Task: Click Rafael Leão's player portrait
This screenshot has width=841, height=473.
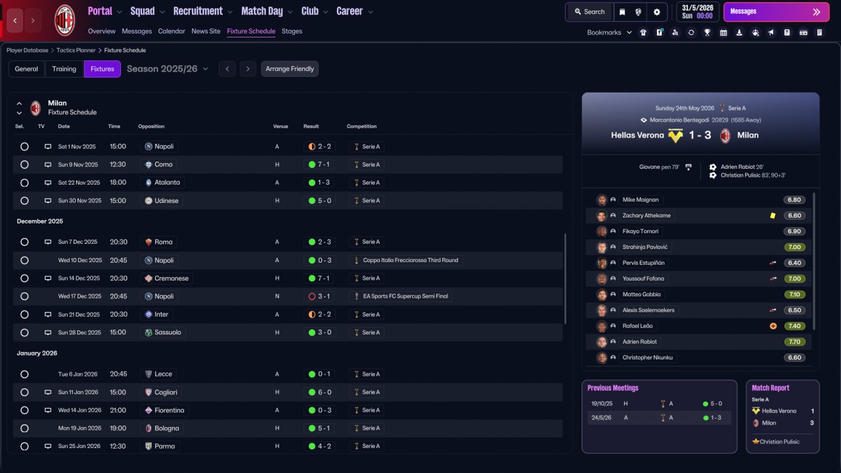Action: 601,326
